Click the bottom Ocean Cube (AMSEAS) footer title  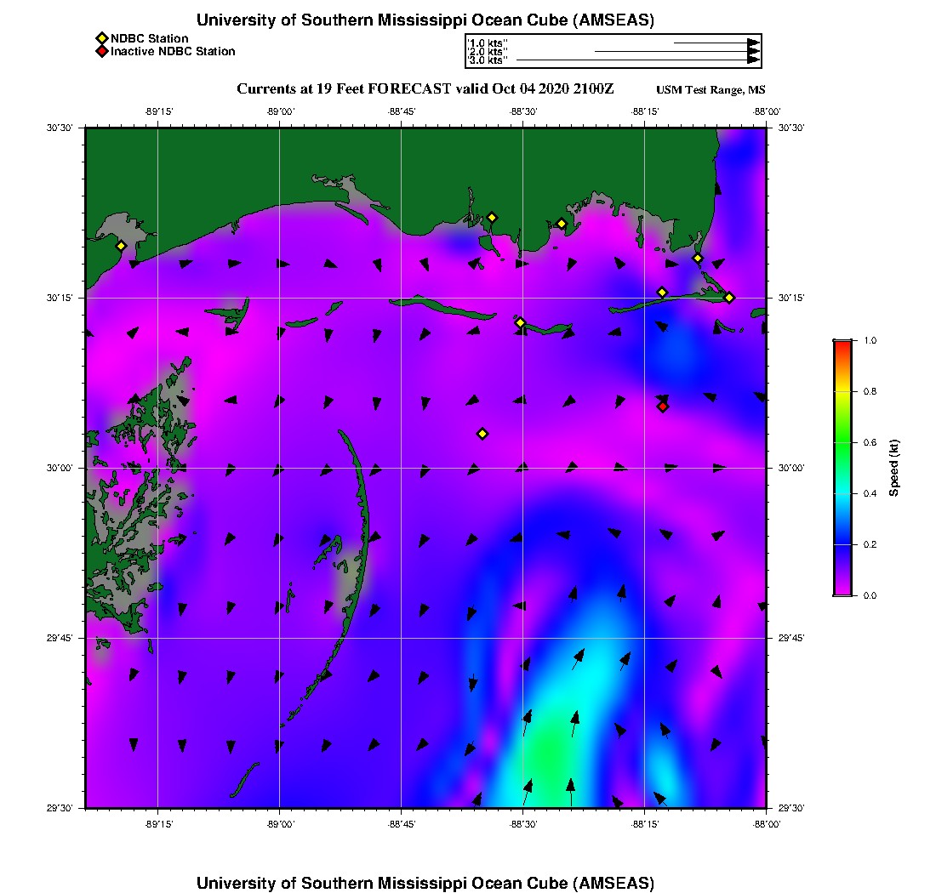point(425,882)
